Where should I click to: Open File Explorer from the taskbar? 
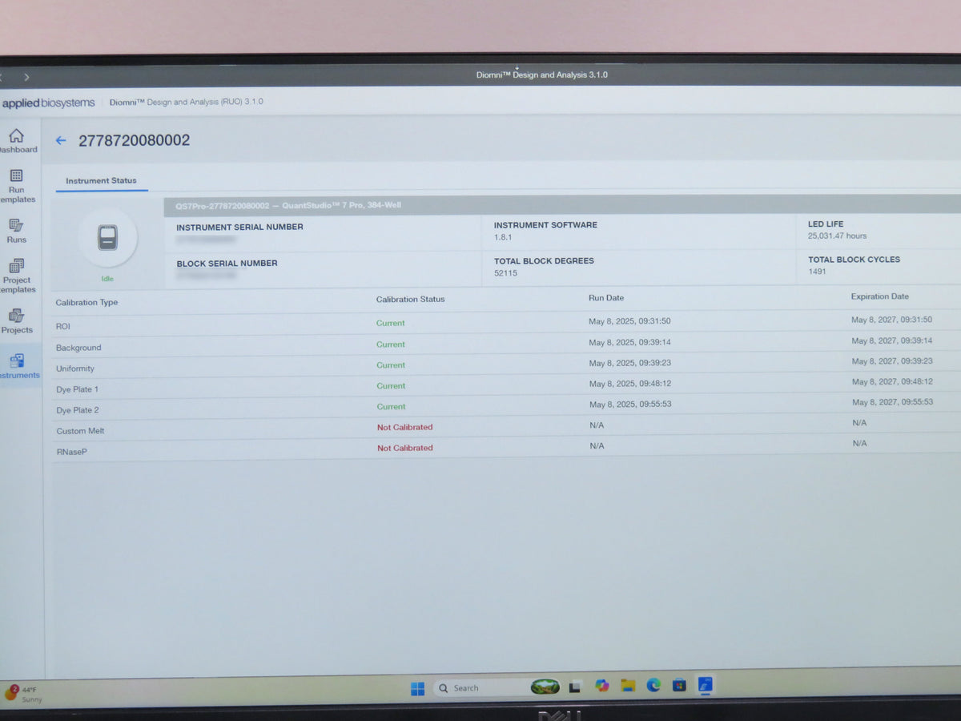click(x=628, y=686)
